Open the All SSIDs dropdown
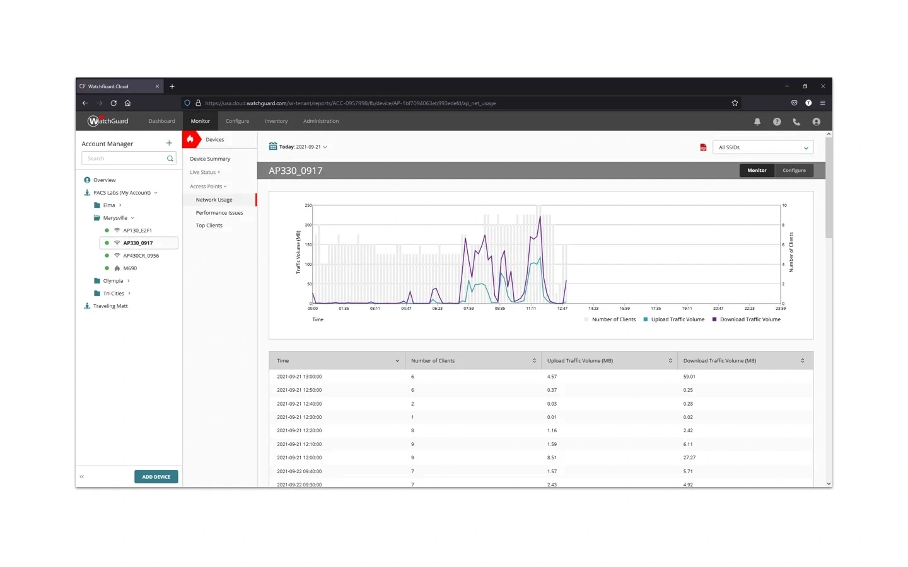Screen dimensions: 908x567 [x=763, y=147]
